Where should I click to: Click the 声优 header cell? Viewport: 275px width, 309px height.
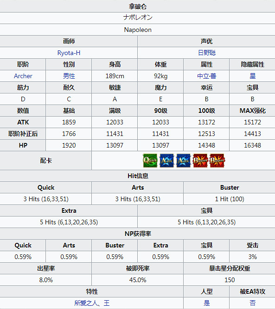point(206,41)
